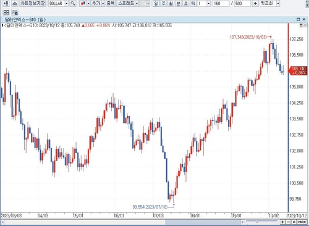Click the 2023/03/03 date axis label
Viewport: 309px width, 226px height.
(x=11, y=216)
